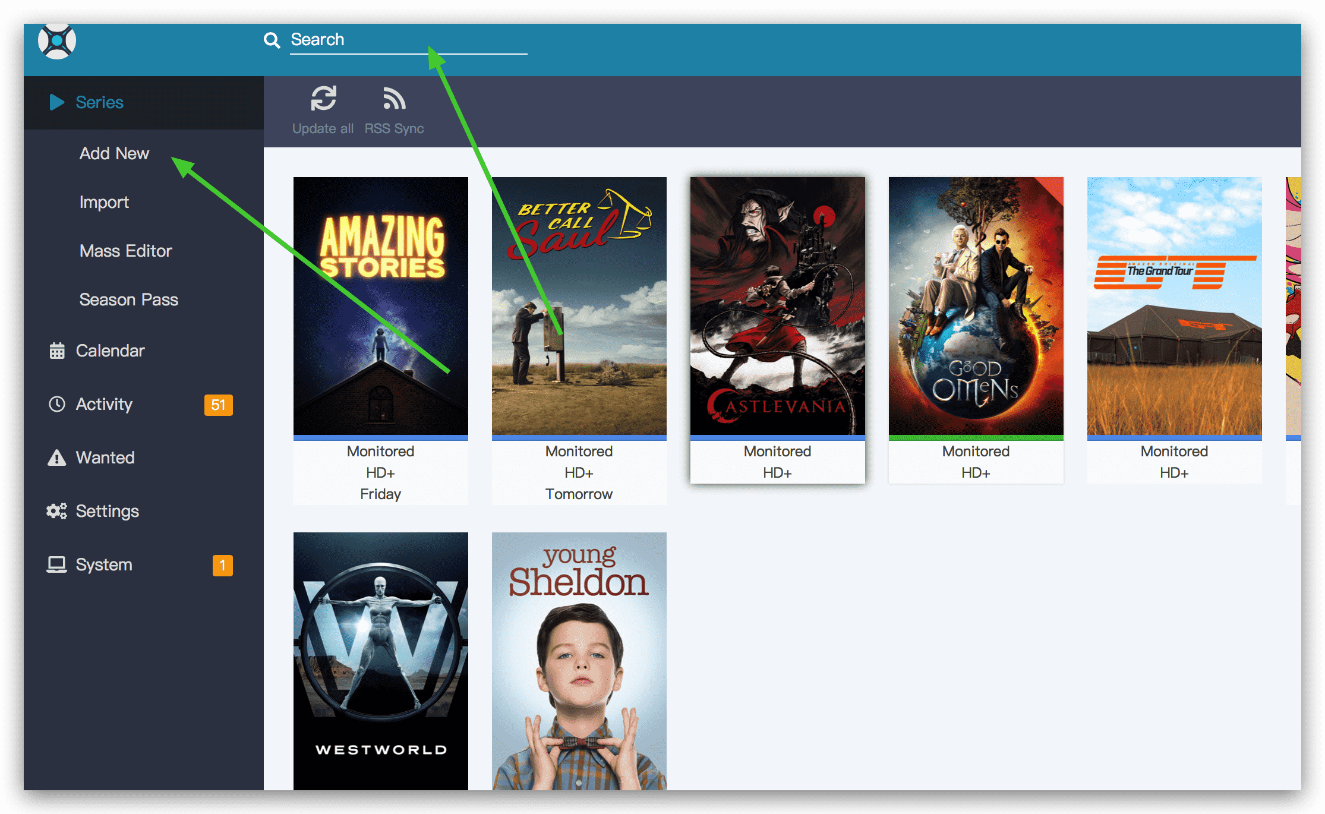This screenshot has height=814, width=1325.
Task: Click the Activity clock icon
Action: [x=57, y=404]
